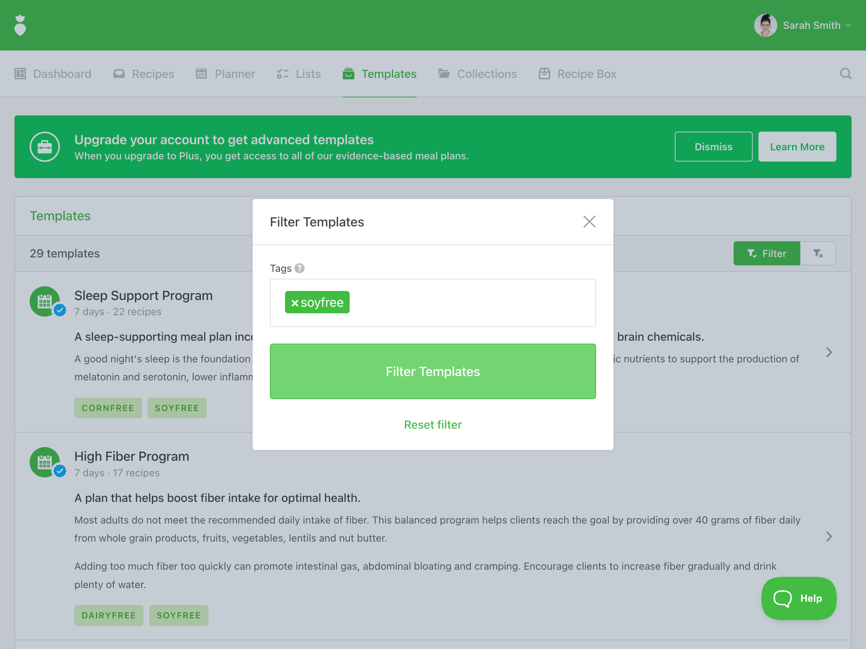Open the Help chat widget

pyautogui.click(x=798, y=598)
